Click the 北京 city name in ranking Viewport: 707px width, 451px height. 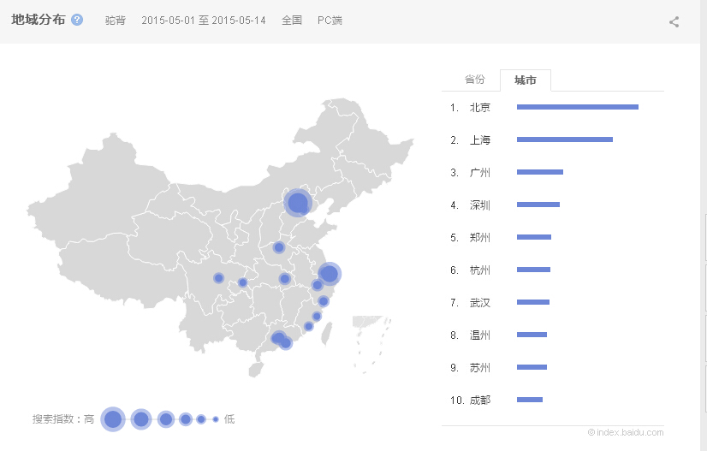coord(479,108)
